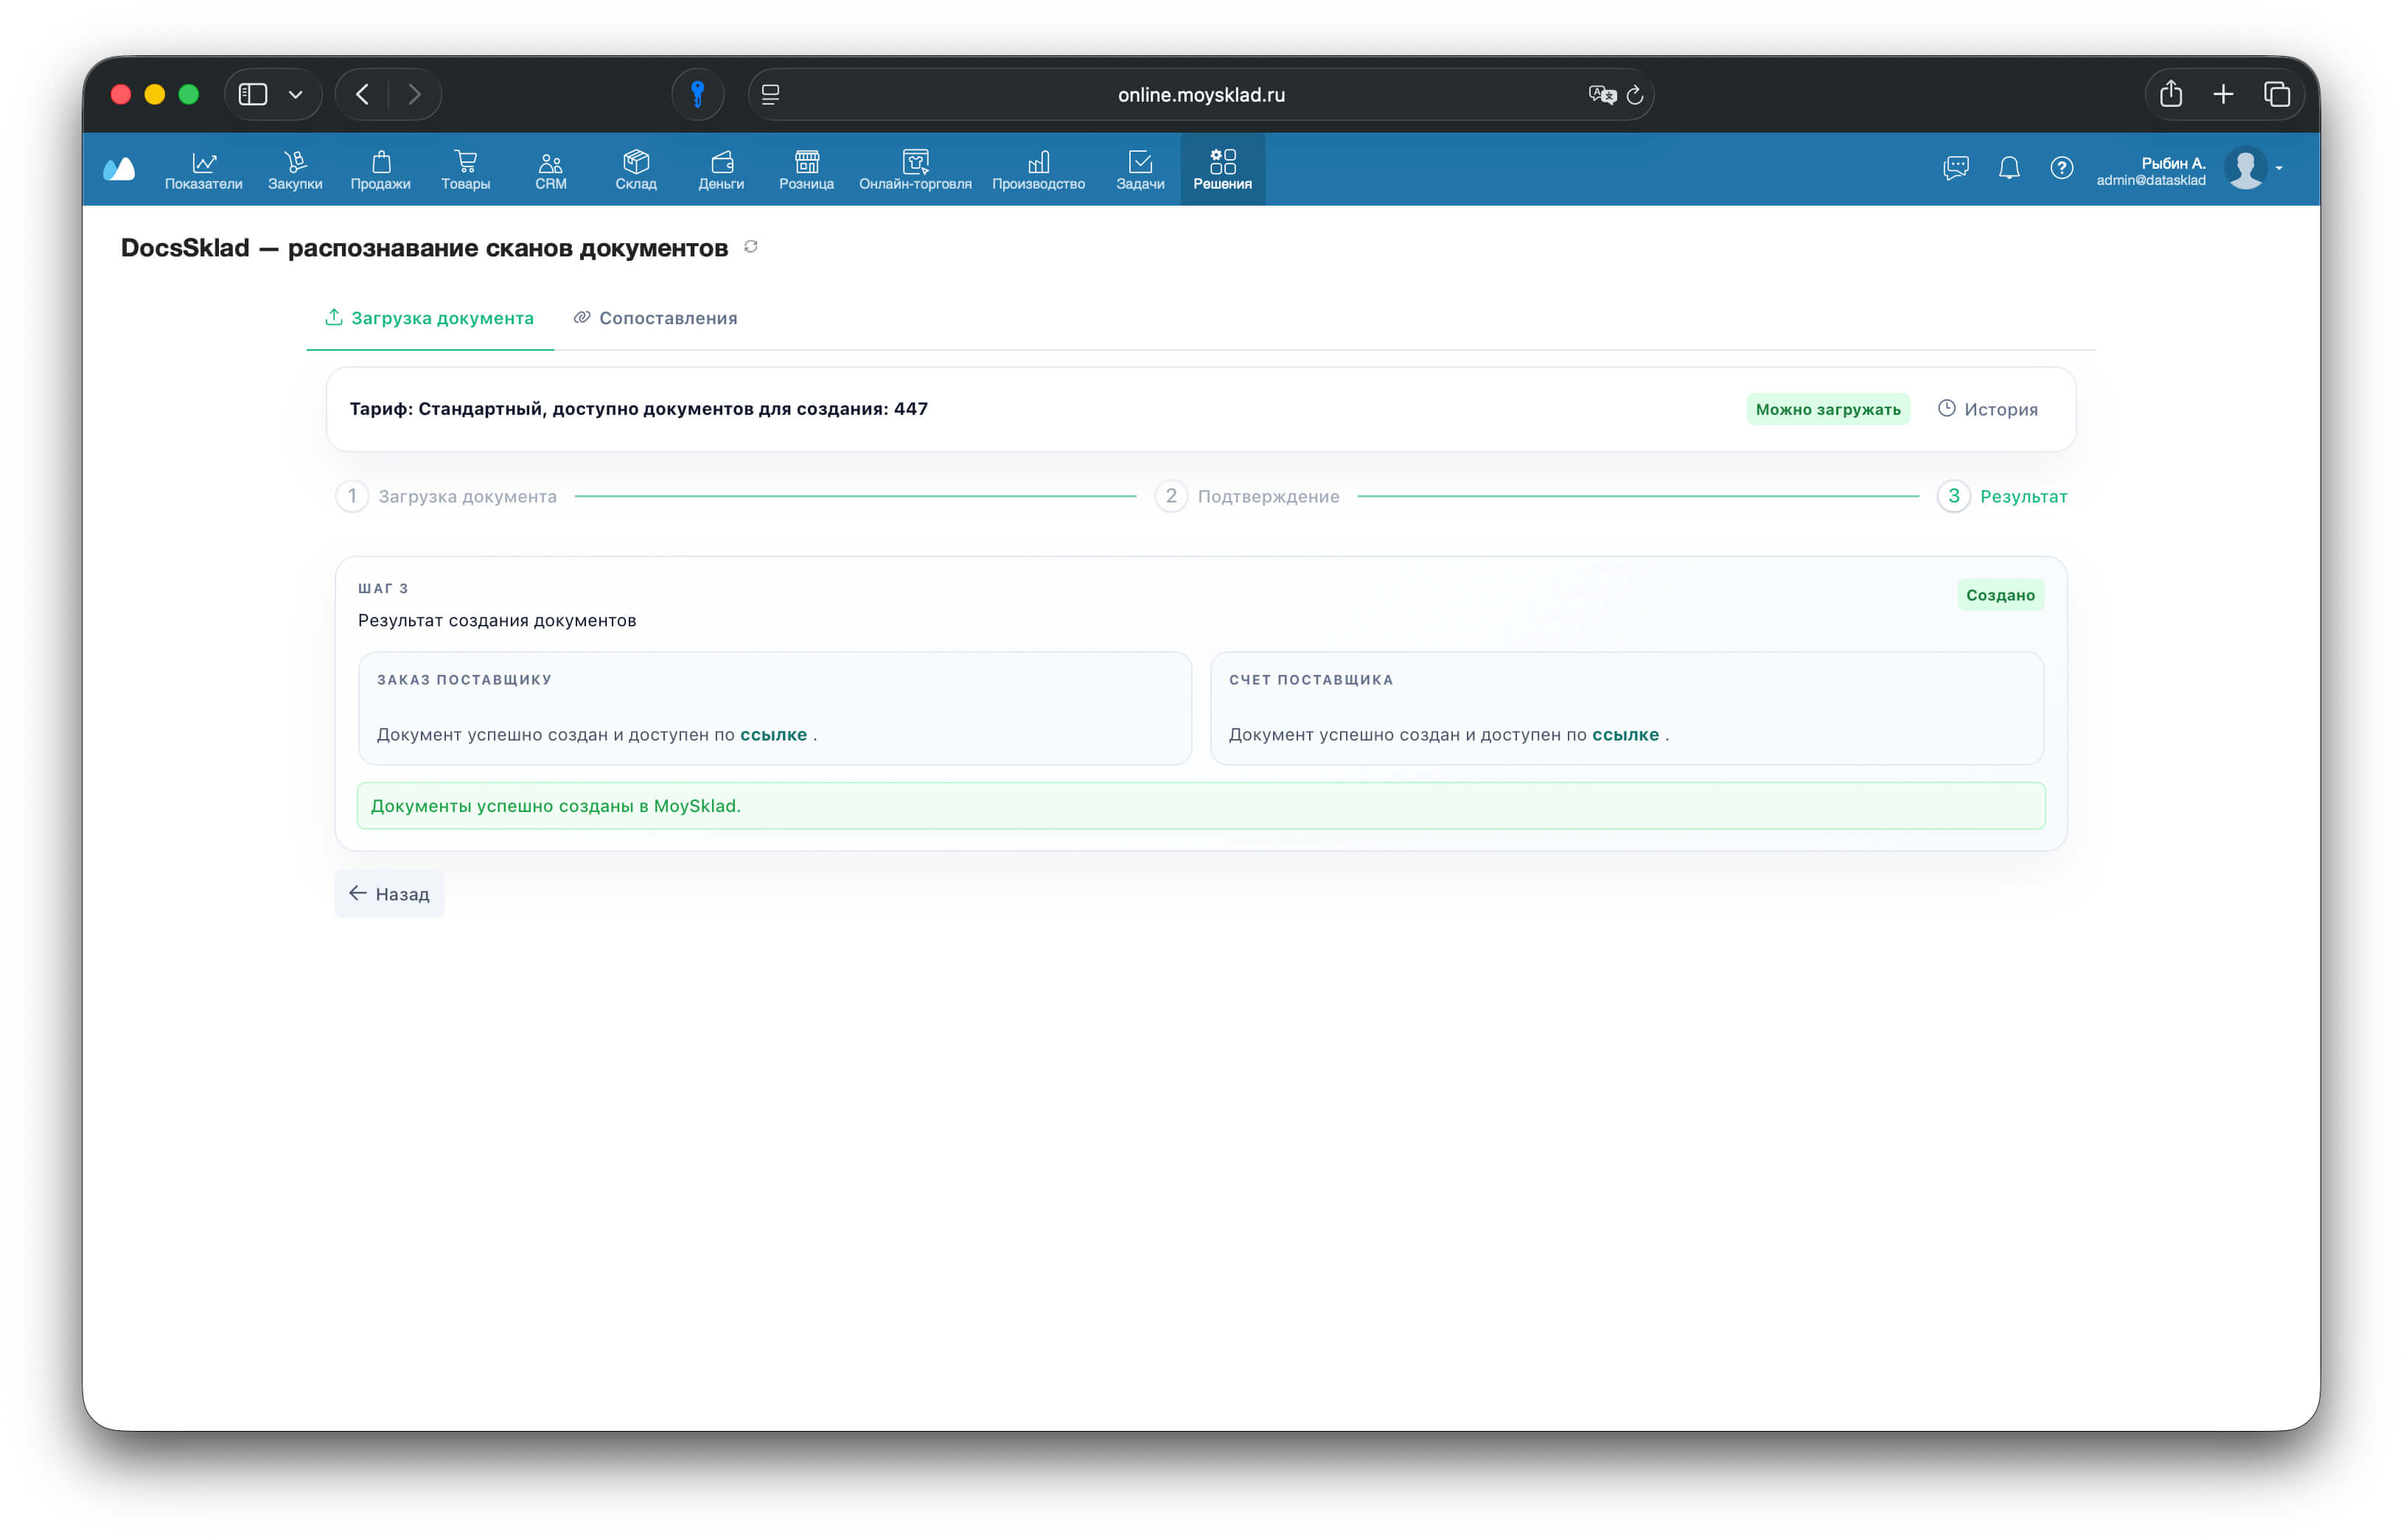Click the Назад button
Screen dimensions: 2403x1540
click(389, 894)
